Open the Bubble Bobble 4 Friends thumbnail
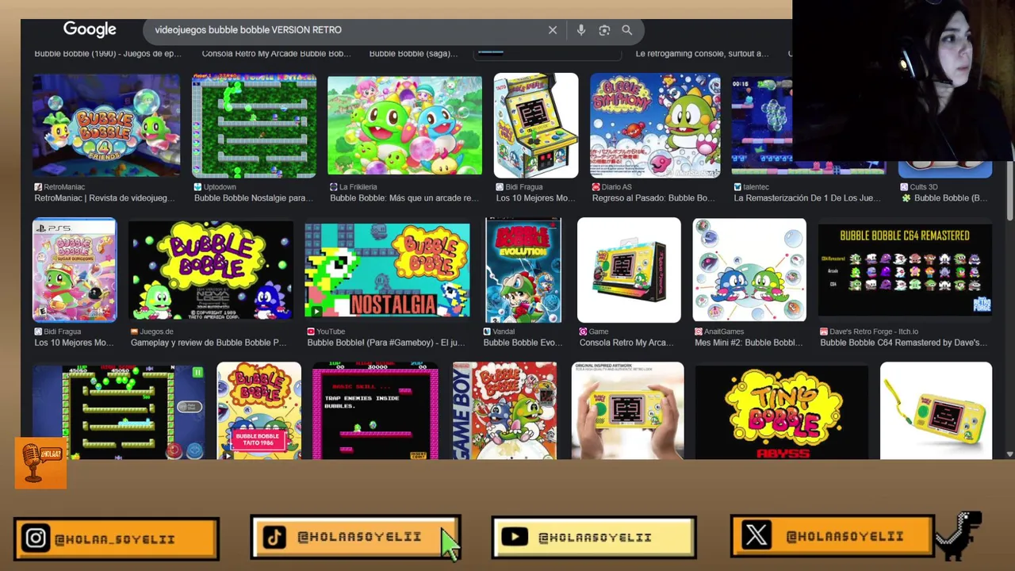Image resolution: width=1015 pixels, height=571 pixels. (106, 125)
